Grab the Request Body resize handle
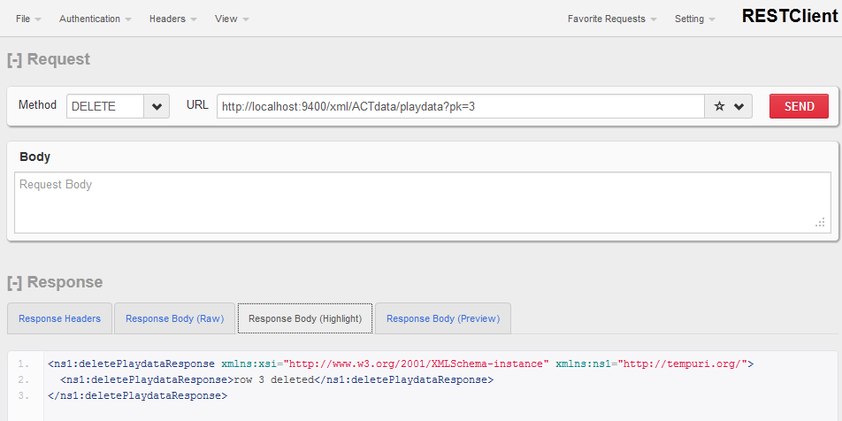The image size is (842, 421). tap(820, 223)
